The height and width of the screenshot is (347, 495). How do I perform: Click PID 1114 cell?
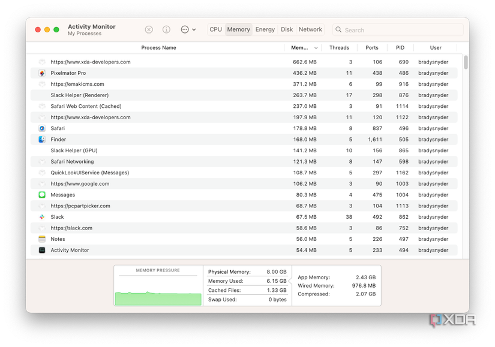pos(402,106)
